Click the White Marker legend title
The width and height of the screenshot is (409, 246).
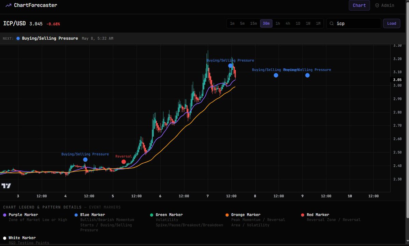[22, 238]
